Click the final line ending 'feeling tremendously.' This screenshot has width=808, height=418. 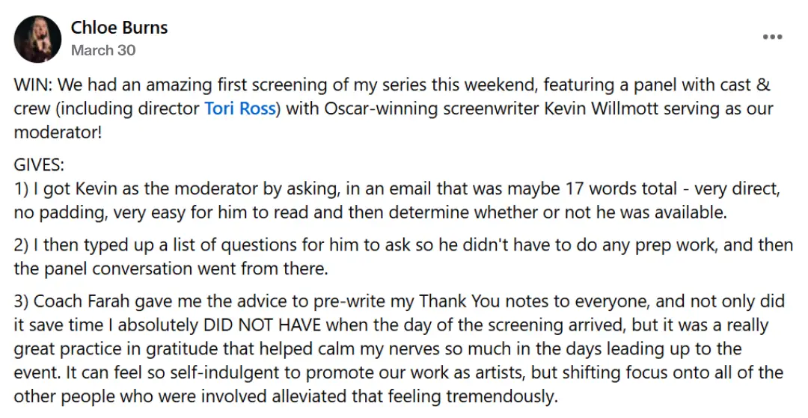(x=286, y=396)
